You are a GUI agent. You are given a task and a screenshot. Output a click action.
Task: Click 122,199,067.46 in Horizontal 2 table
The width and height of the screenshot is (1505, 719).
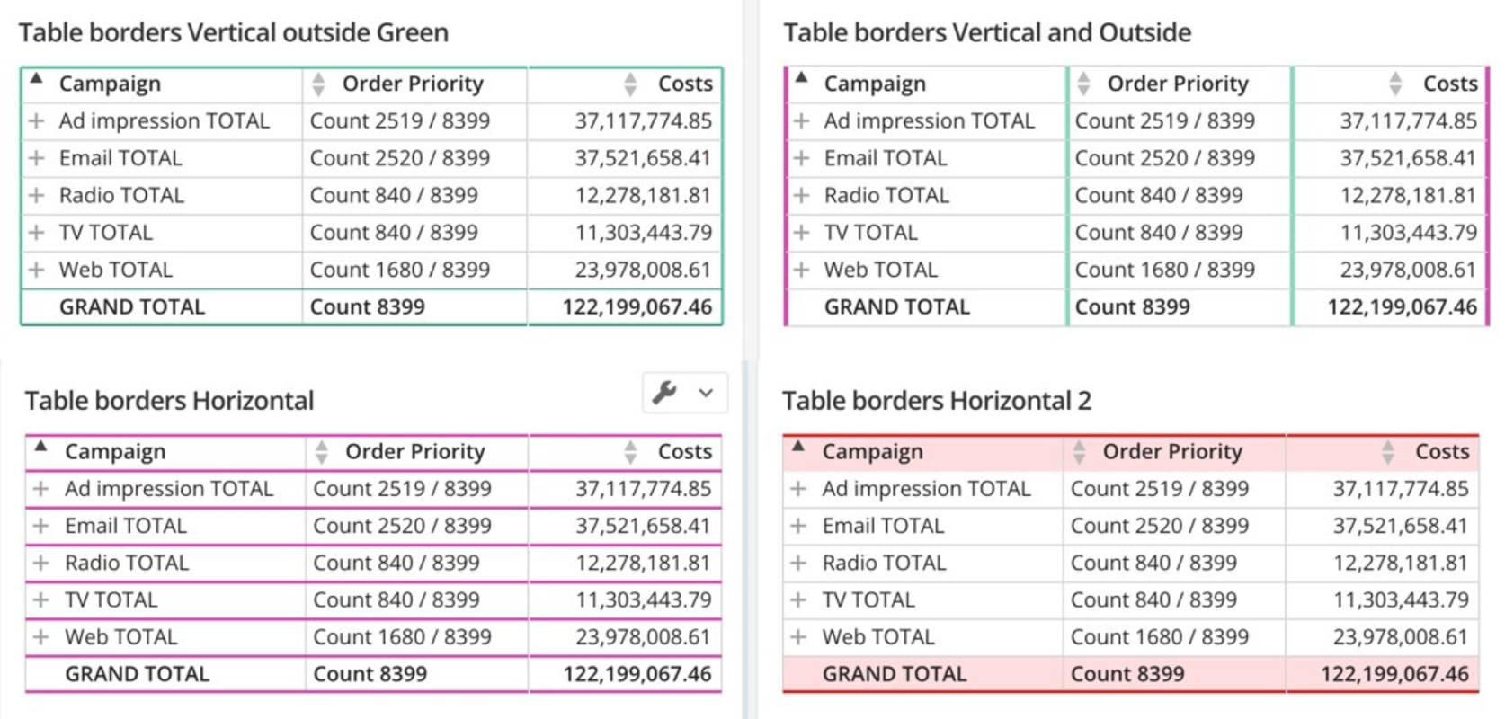coord(1394,675)
